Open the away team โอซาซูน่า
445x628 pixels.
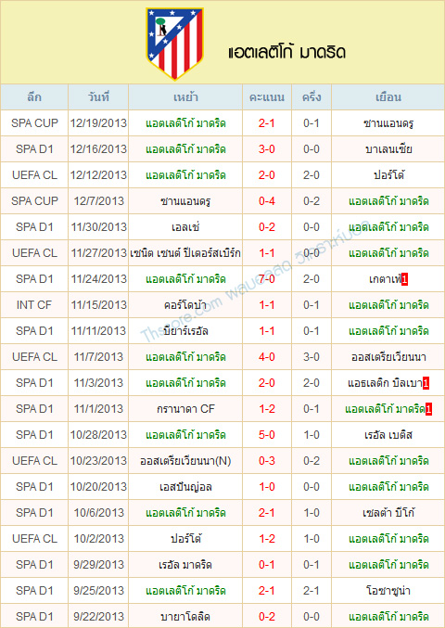388,591
